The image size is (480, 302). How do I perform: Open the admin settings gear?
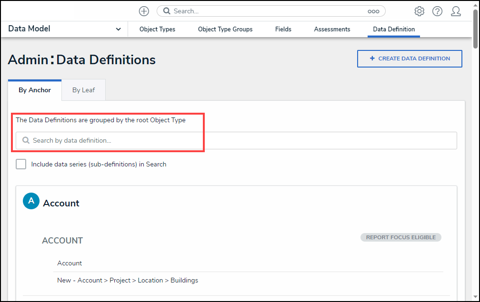419,11
